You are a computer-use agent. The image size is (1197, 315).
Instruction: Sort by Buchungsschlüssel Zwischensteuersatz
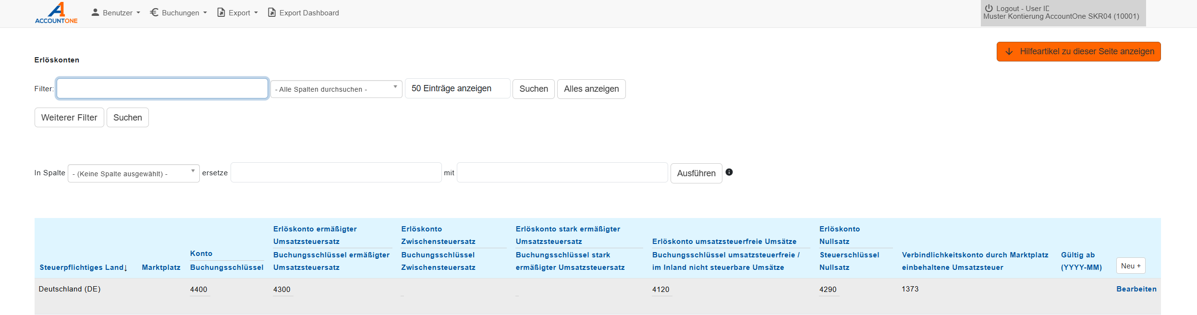click(438, 261)
